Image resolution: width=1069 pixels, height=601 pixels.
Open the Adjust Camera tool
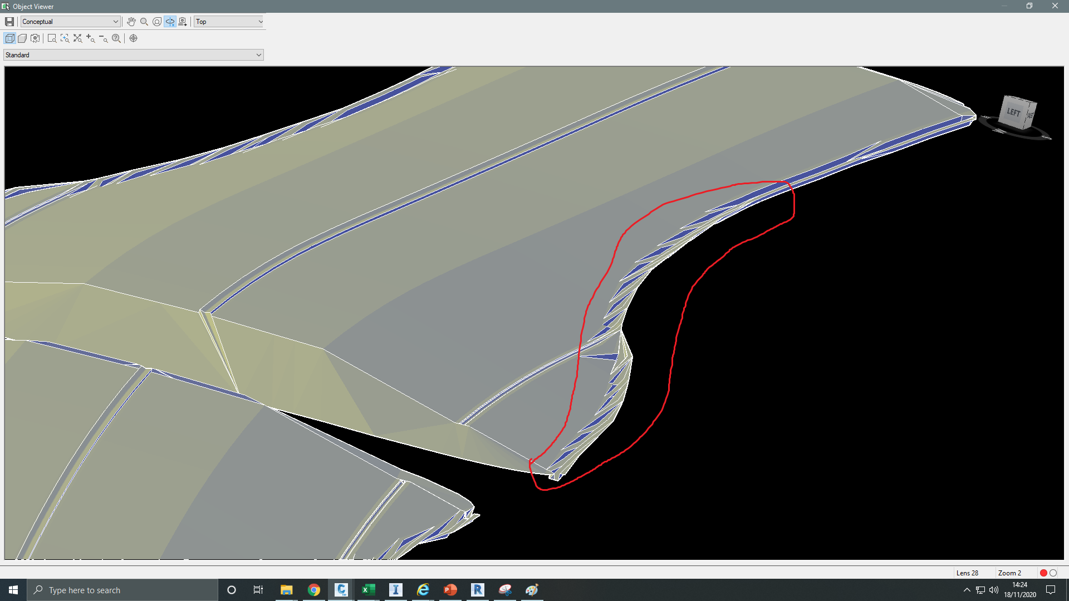183,21
